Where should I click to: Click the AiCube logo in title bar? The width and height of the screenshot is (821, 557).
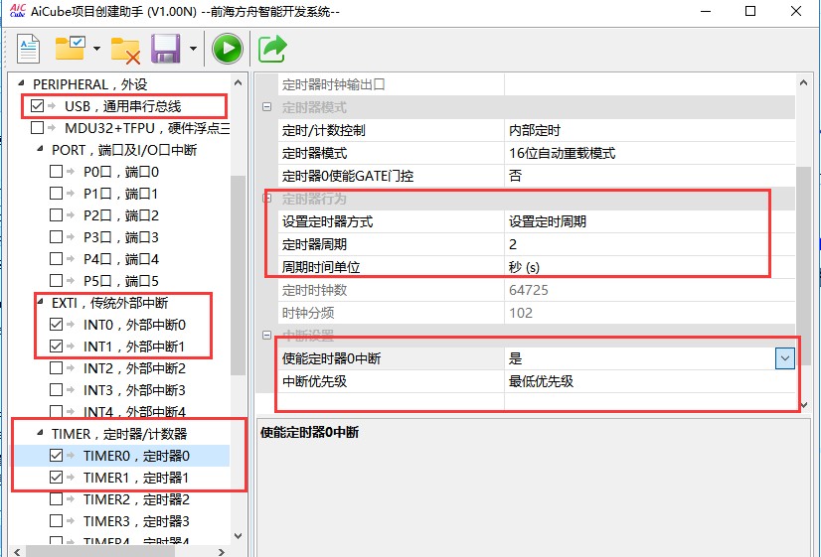(17, 10)
